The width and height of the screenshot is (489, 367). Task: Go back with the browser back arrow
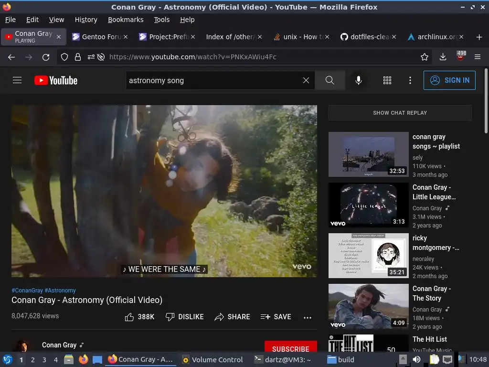click(11, 57)
